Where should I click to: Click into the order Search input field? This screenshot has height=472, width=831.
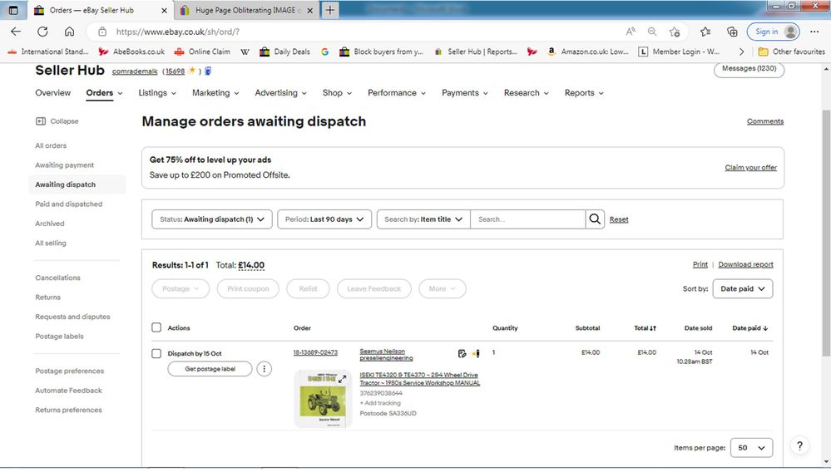tap(527, 219)
